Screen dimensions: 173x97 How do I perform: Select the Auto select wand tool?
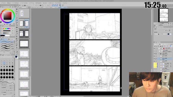click(x=17, y=18)
